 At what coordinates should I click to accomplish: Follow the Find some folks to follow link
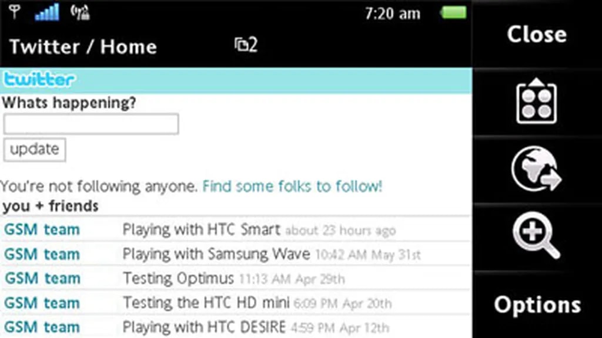[292, 187]
